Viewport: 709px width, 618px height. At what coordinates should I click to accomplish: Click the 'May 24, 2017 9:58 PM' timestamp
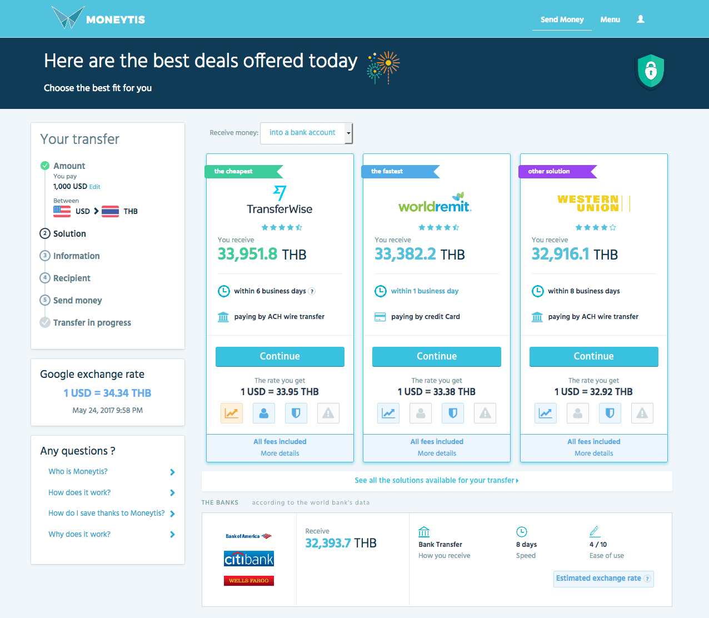pos(107,411)
